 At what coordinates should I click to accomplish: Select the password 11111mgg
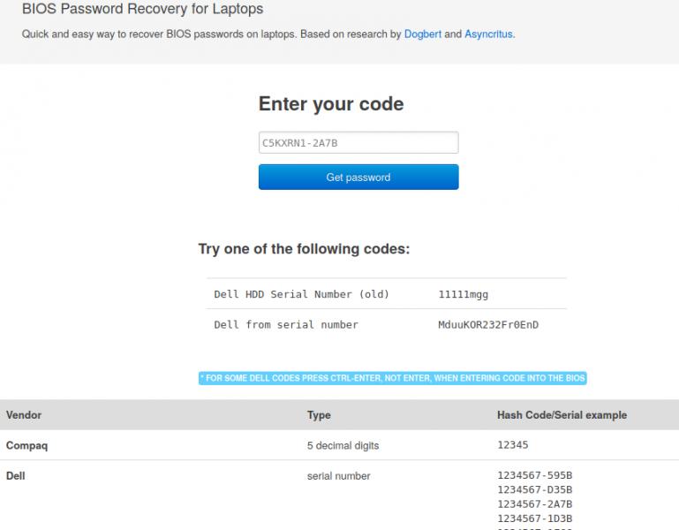pos(463,295)
